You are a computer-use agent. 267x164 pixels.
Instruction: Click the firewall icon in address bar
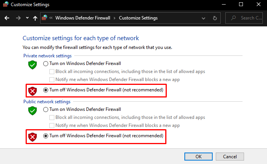[45, 18]
